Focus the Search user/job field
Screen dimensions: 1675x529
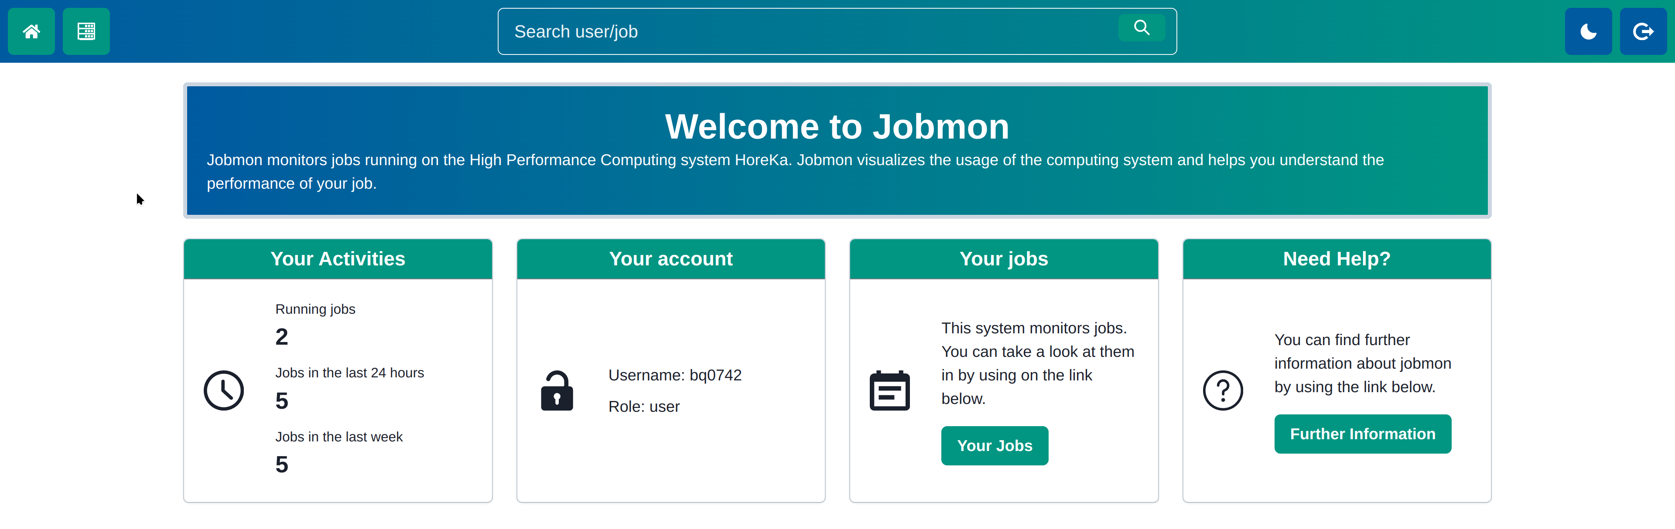[837, 31]
